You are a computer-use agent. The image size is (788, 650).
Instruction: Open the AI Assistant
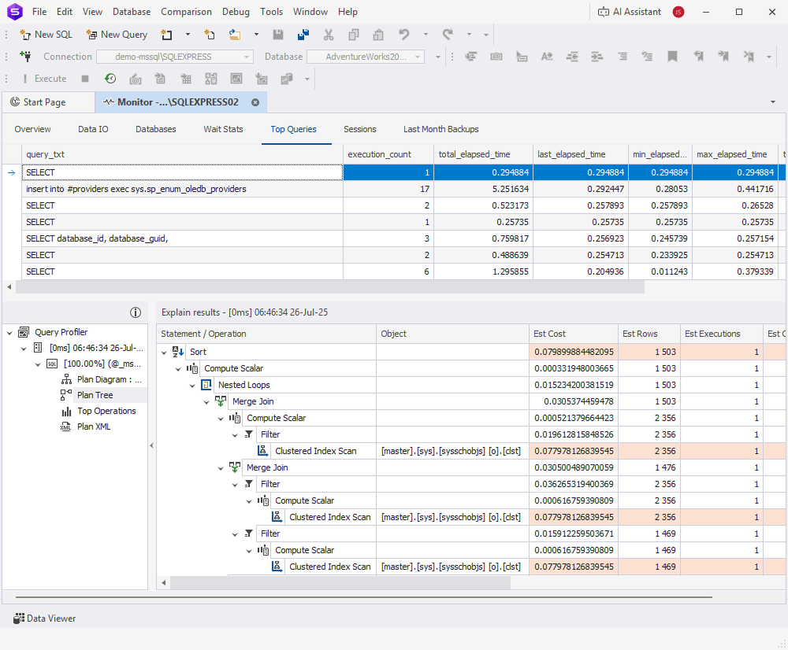click(x=636, y=11)
